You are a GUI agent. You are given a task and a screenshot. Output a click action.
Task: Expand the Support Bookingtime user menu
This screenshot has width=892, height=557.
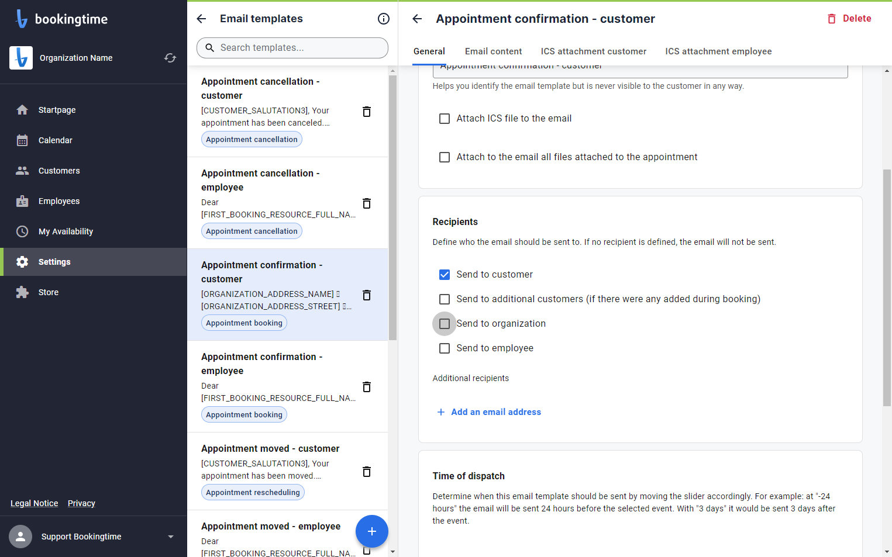171,537
